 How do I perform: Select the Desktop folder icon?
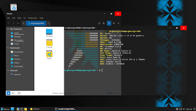(x=49, y=33)
